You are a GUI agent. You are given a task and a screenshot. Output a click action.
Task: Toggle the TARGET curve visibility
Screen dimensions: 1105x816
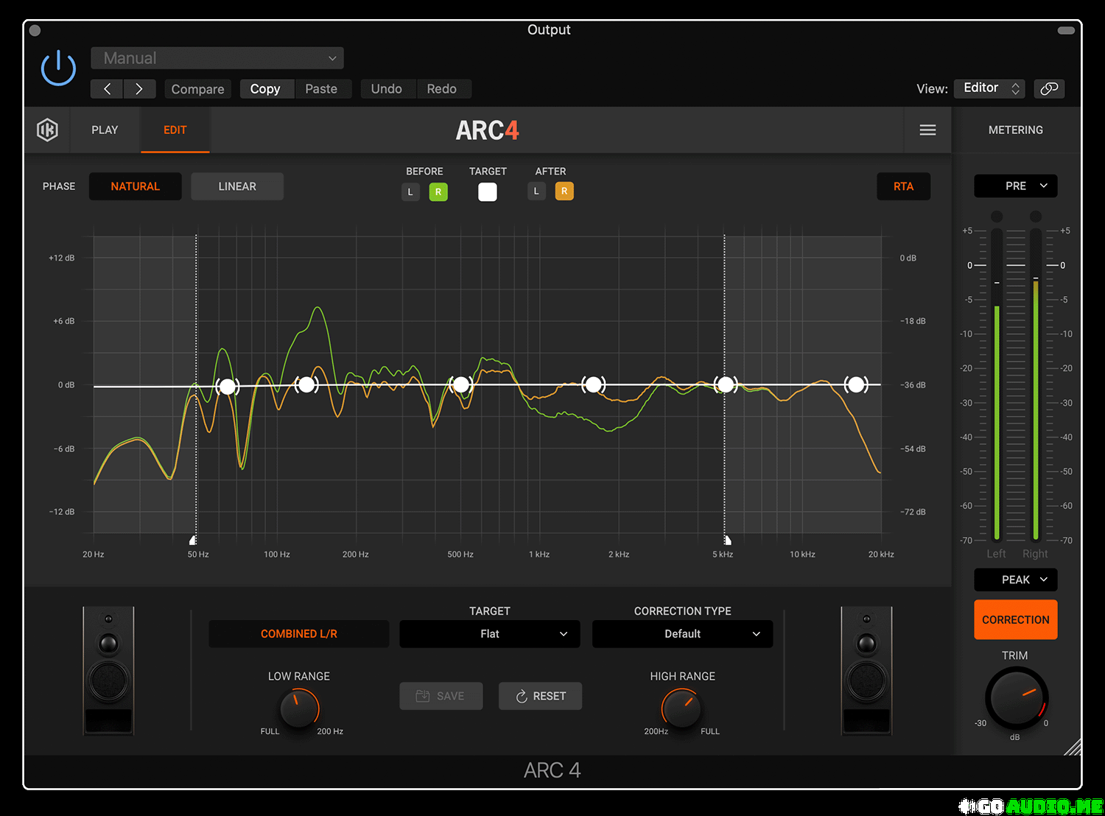pyautogui.click(x=488, y=192)
